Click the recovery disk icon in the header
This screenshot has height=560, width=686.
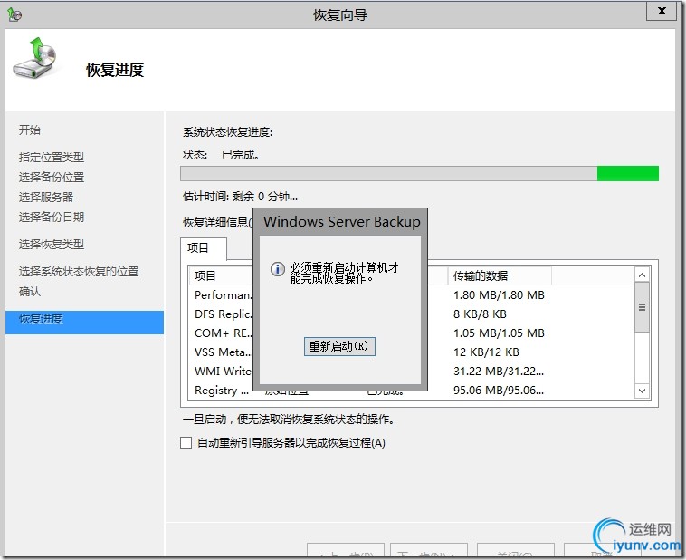click(x=35, y=58)
